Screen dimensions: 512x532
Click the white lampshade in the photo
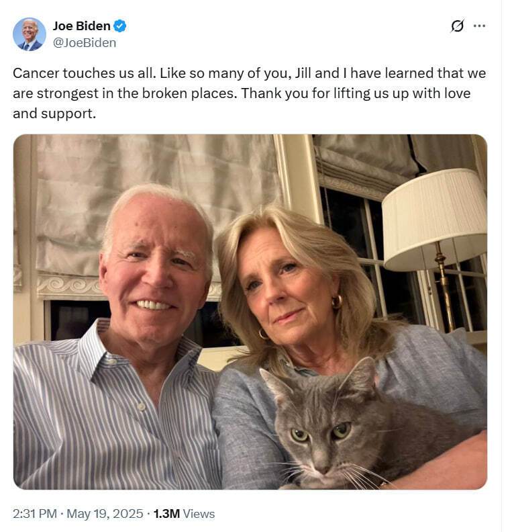(435, 218)
